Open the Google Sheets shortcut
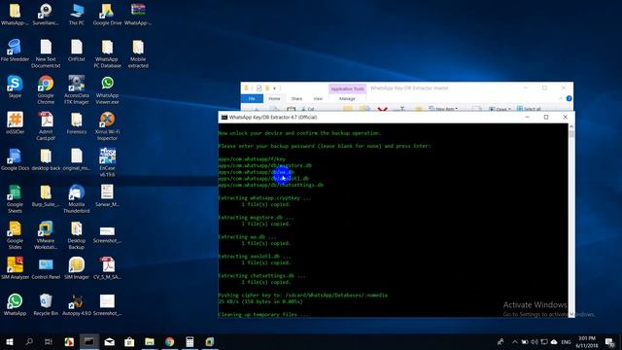Screen dimensions: 622x350 15,198
